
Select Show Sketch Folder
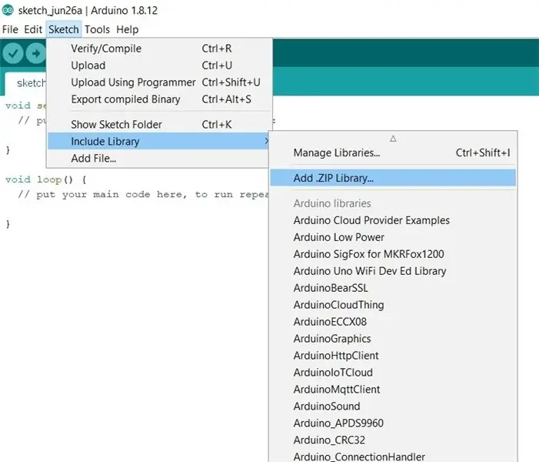tap(160, 125)
